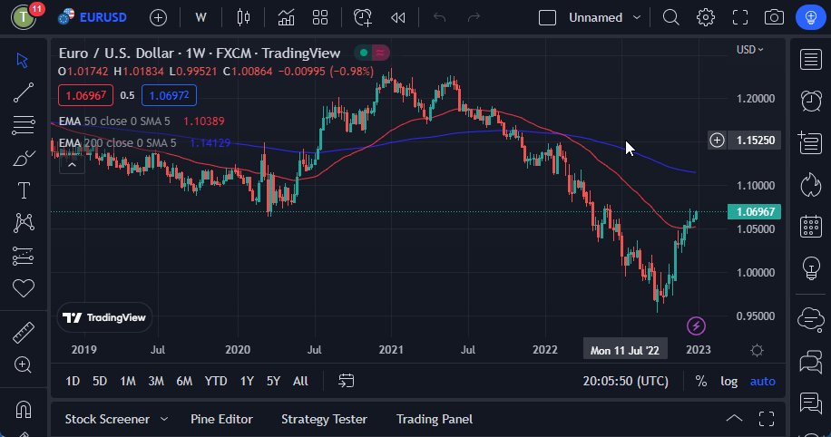Image resolution: width=831 pixels, height=437 pixels.
Task: Open the alerts clock panel icon
Action: [810, 100]
